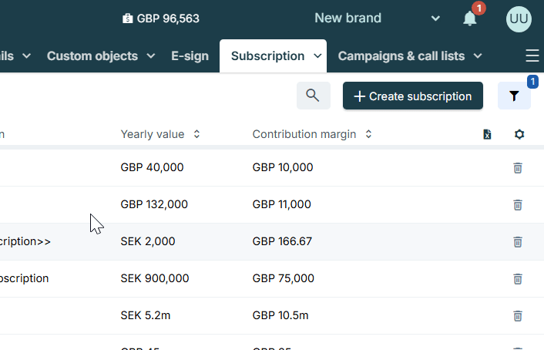This screenshot has width=544, height=350.
Task: Select the SEK 5.2m yearly value cell
Action: tap(146, 315)
